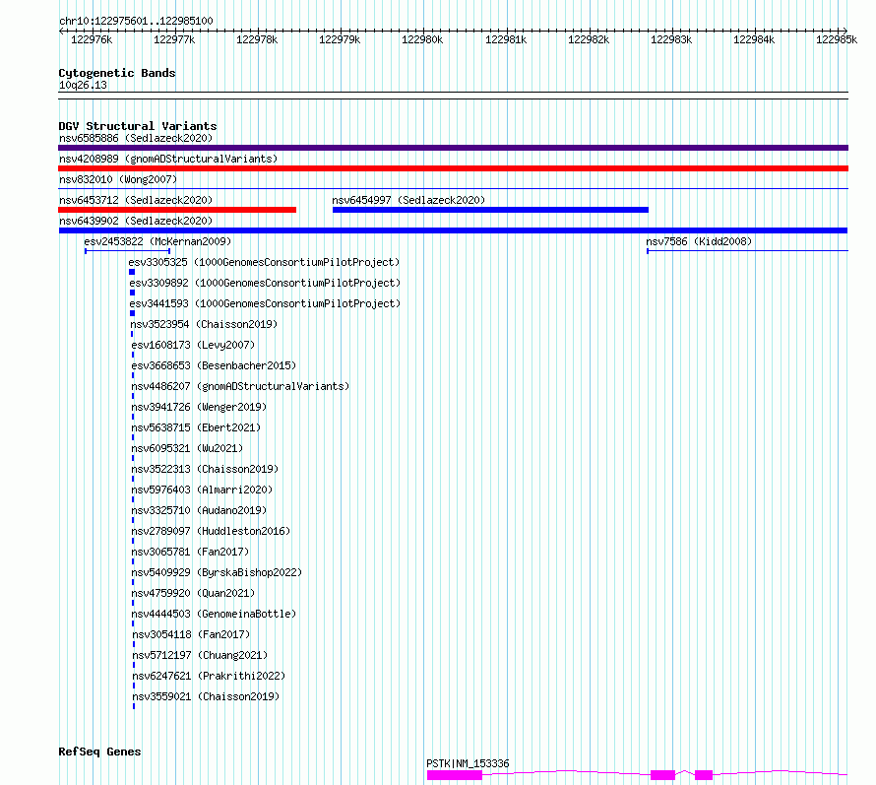The height and width of the screenshot is (785, 876).
Task: Click the blue nsv6439902 variant bar
Action: tap(453, 230)
